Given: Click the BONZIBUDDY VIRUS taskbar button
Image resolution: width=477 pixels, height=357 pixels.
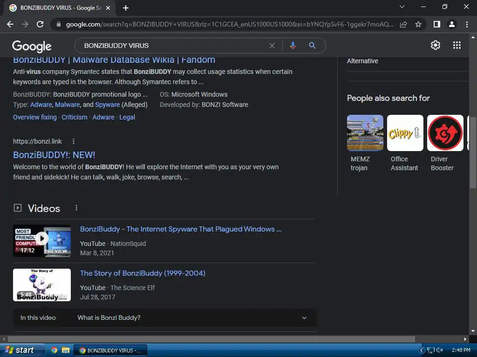Looking at the screenshot, I should pos(111,350).
